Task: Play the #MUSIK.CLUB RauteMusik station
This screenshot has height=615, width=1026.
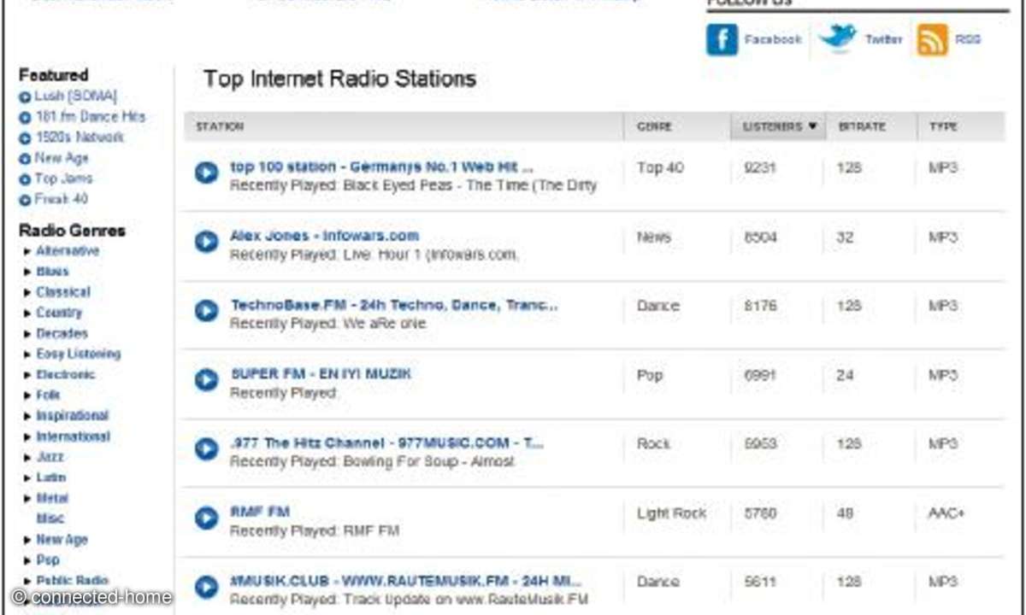Action: [206, 587]
